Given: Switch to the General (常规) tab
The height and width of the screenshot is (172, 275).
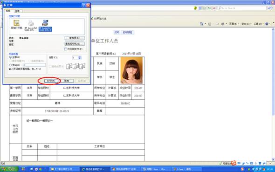Looking at the screenshot, I should 8,11.
